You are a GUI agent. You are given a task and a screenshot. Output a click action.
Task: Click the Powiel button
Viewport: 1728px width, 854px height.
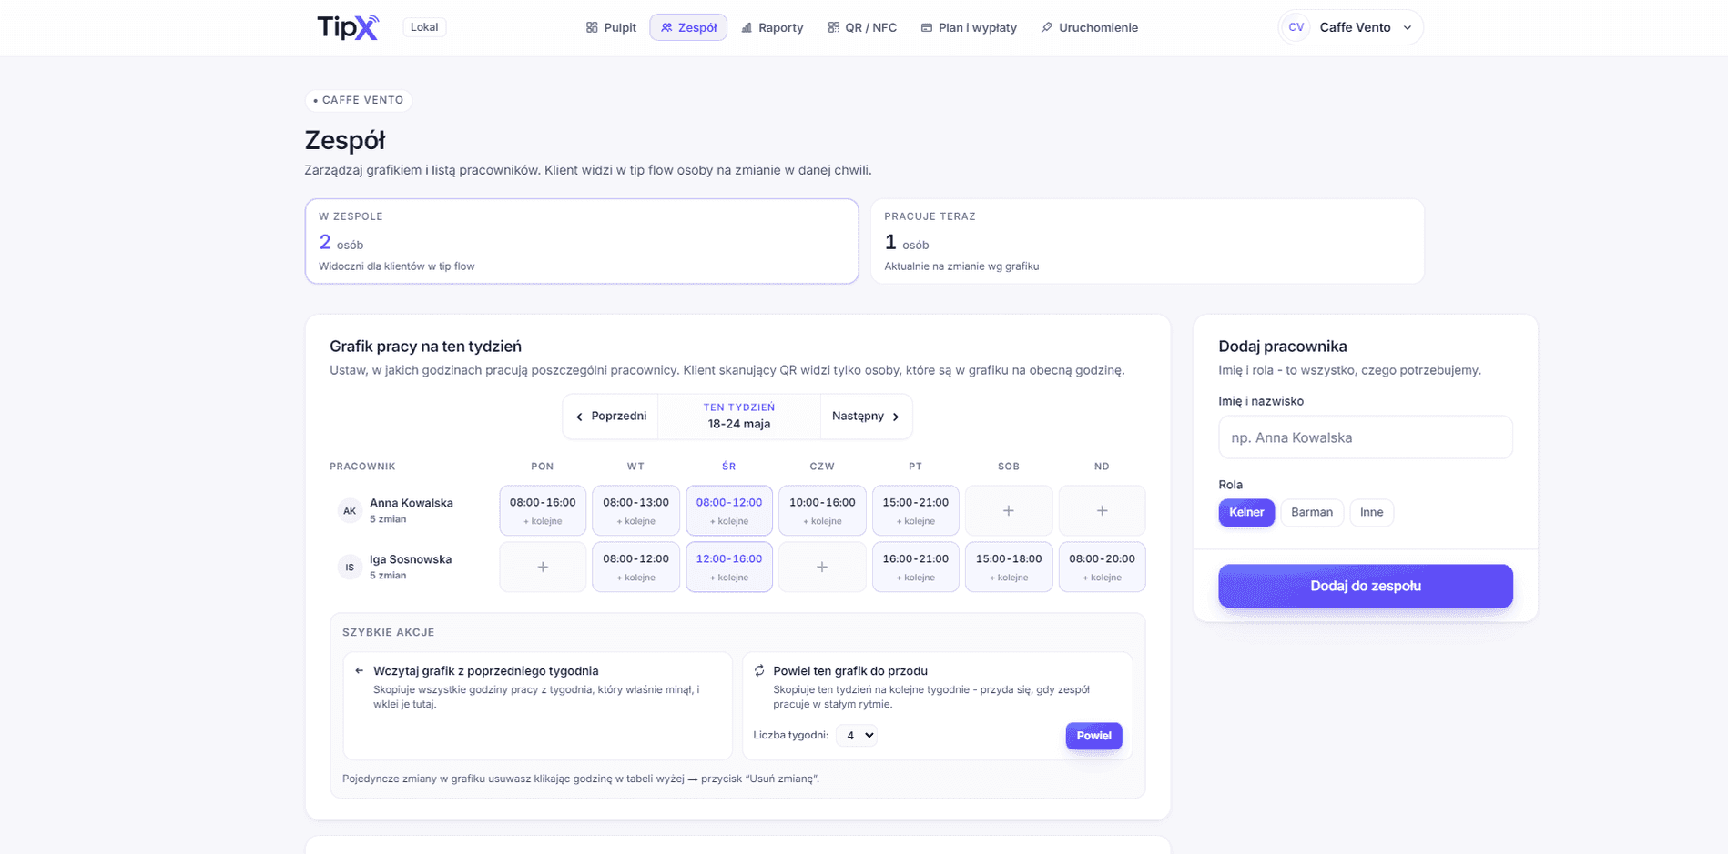click(x=1093, y=736)
